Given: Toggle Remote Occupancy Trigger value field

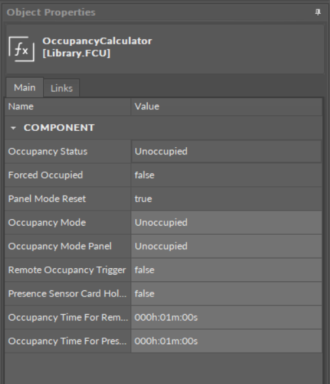Looking at the screenshot, I should click(x=226, y=270).
